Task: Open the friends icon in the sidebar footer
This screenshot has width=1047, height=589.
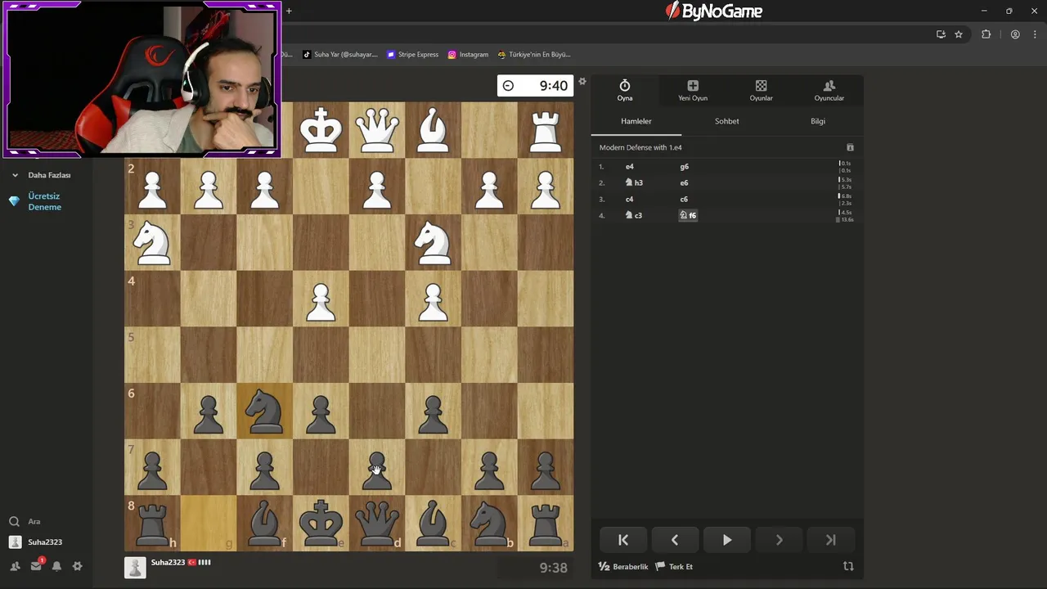Action: coord(15,566)
